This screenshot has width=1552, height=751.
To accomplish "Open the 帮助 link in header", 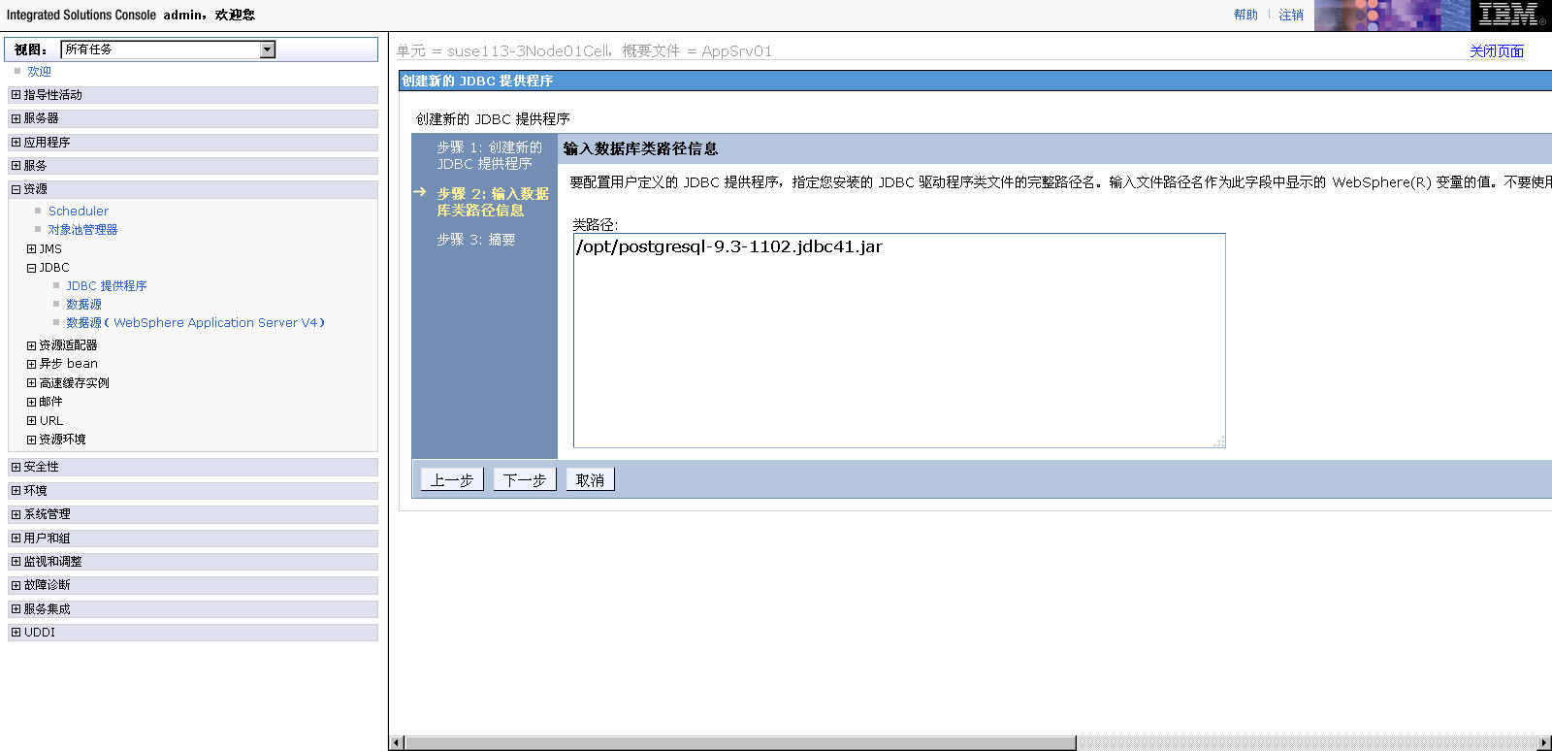I will tap(1245, 15).
